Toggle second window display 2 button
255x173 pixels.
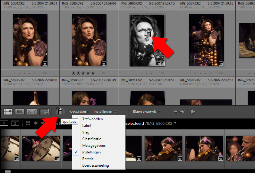(15, 123)
